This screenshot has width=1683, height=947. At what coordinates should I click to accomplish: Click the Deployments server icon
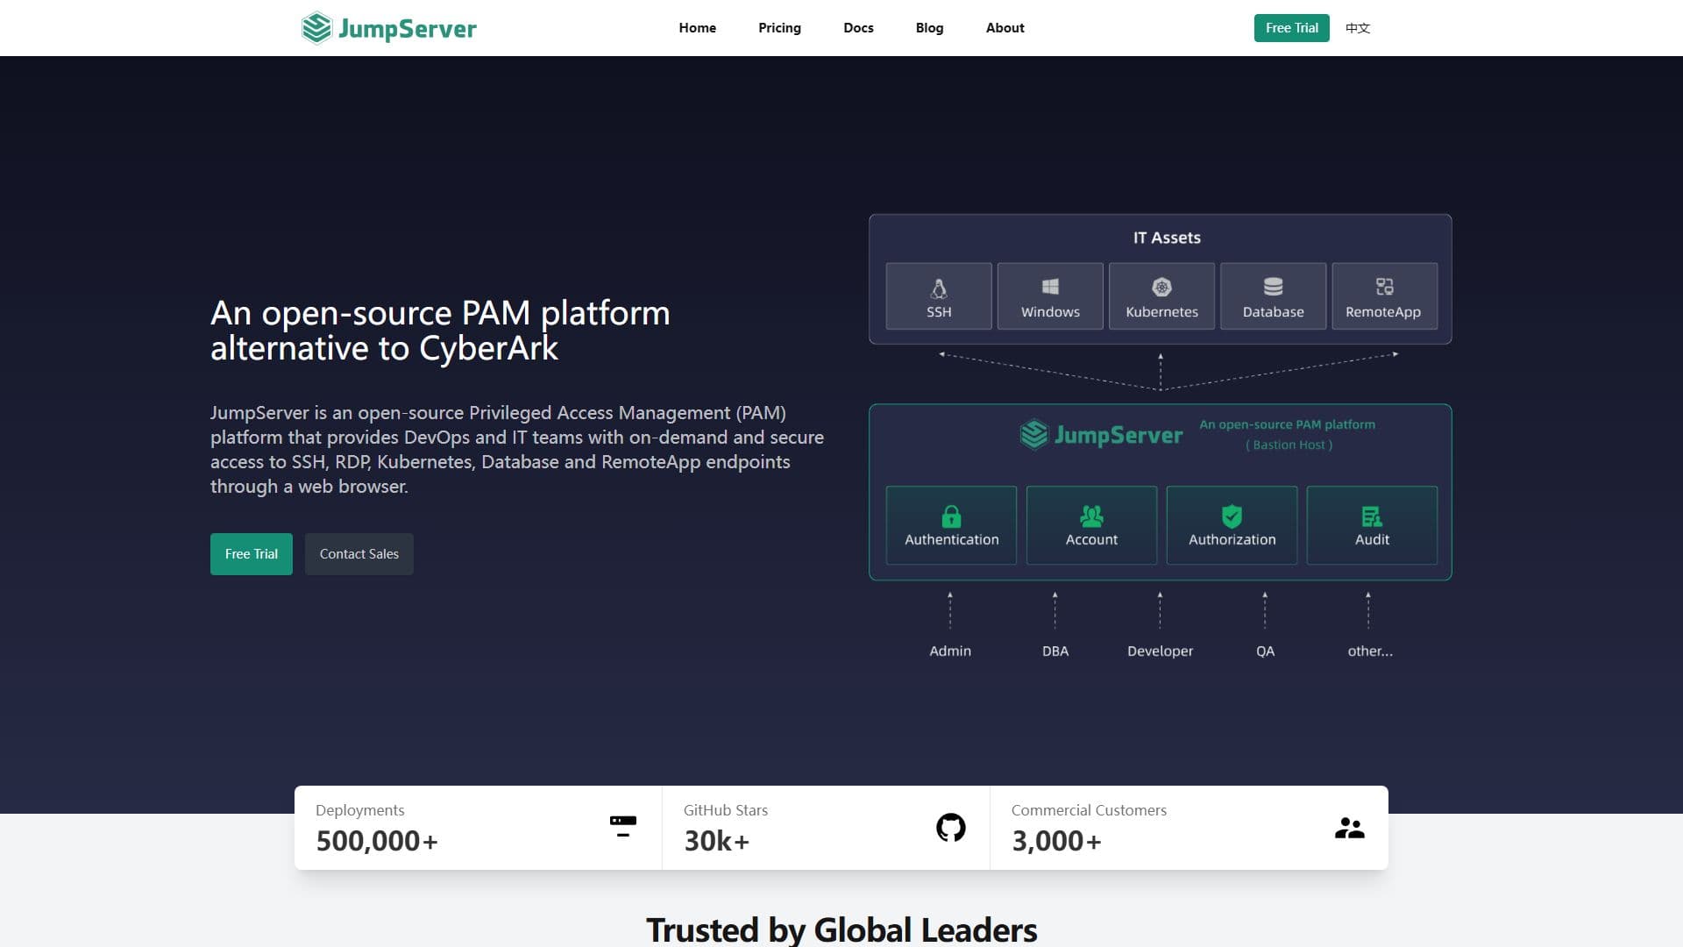pyautogui.click(x=623, y=827)
